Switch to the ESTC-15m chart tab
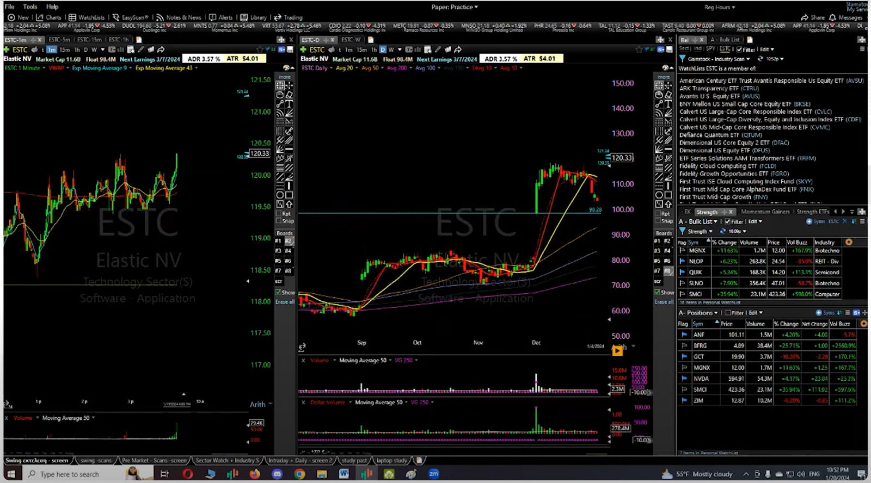This screenshot has width=871, height=483. (x=89, y=40)
